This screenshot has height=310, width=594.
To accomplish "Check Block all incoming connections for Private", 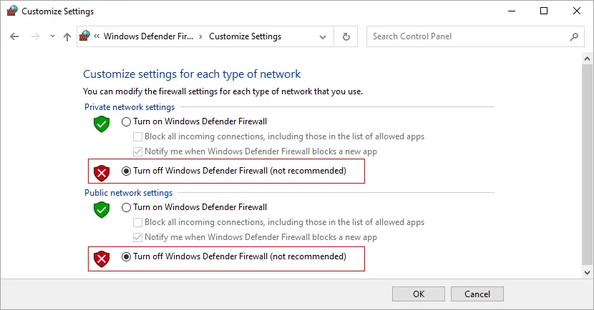I will [x=138, y=136].
